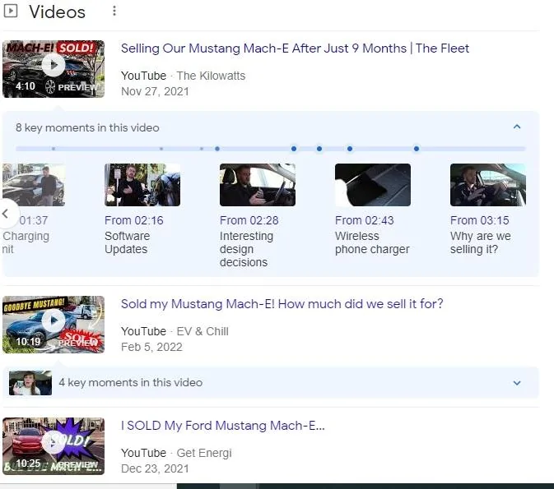554x489 pixels.
Task: Open the Charging moment thumbnail at 01:37
Action: click(34, 185)
